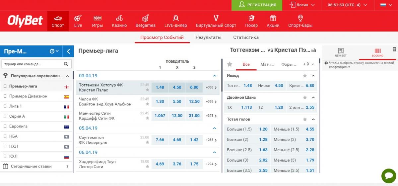
Task: Select the Матч market tab
Action: (x=267, y=64)
